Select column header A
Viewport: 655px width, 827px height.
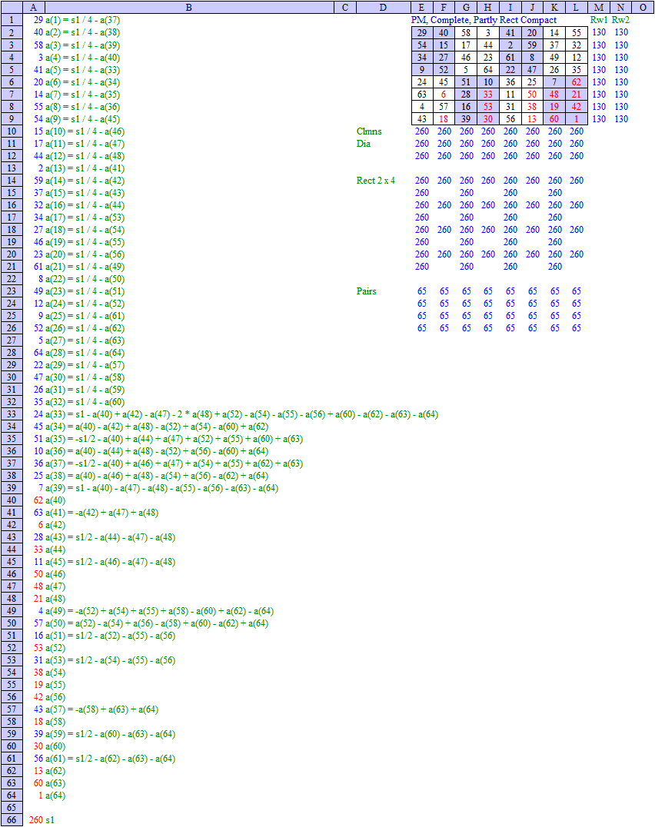(x=34, y=8)
